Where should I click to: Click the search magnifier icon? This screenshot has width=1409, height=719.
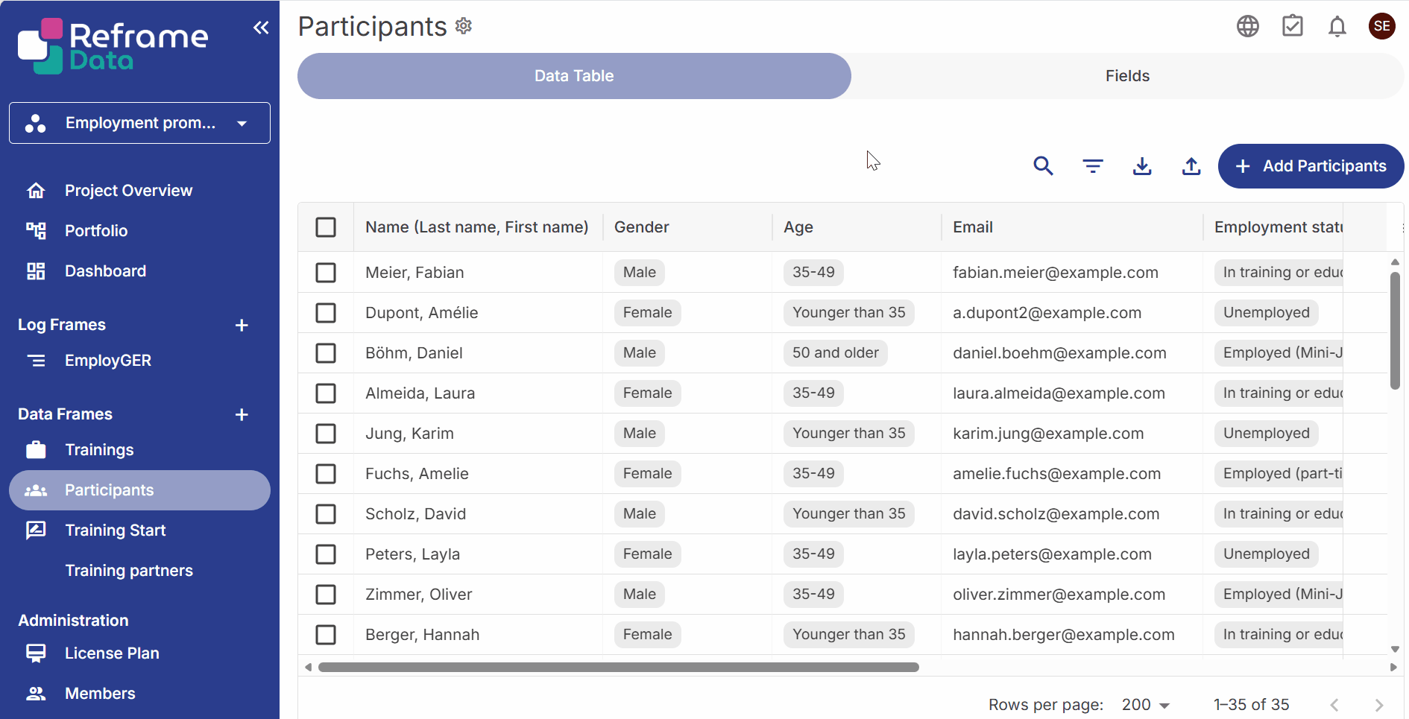click(x=1043, y=166)
